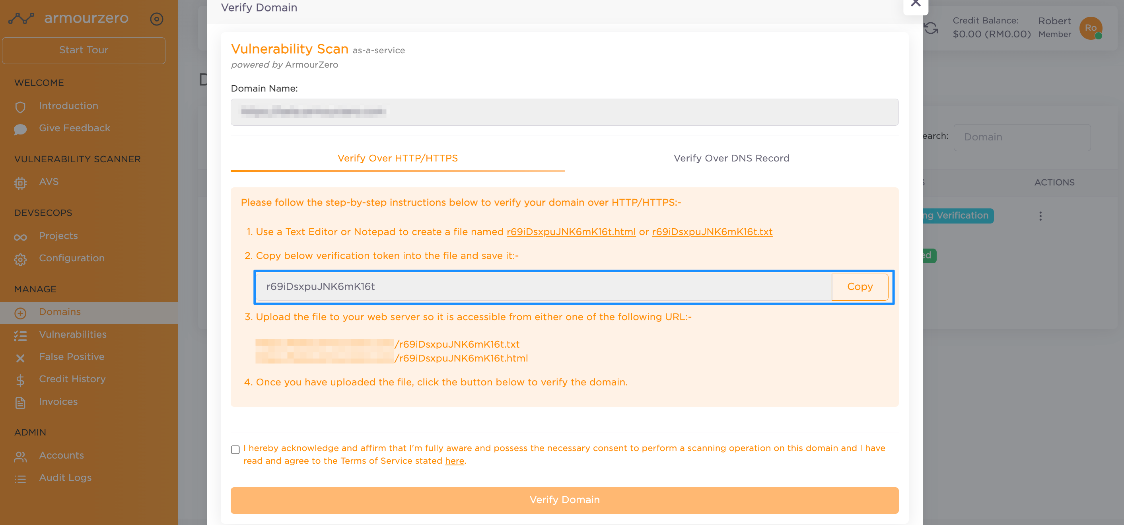
Task: Click the refresh icon near credit balance
Action: click(x=931, y=28)
